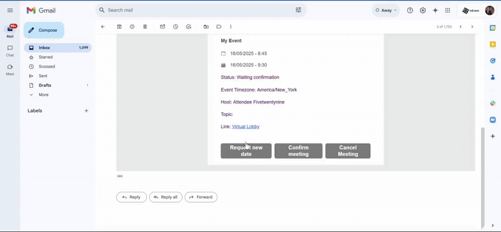The image size is (501, 232).
Task: Click the Reply button
Action: [132, 197]
